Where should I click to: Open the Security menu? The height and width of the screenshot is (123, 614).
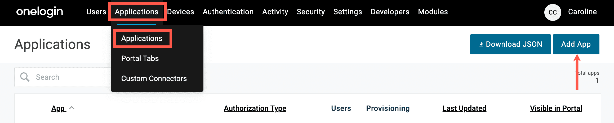[311, 12]
